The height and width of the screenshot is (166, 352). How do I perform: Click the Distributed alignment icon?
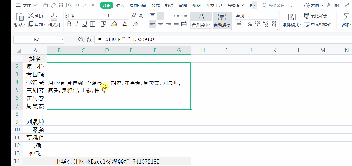click(184, 24)
